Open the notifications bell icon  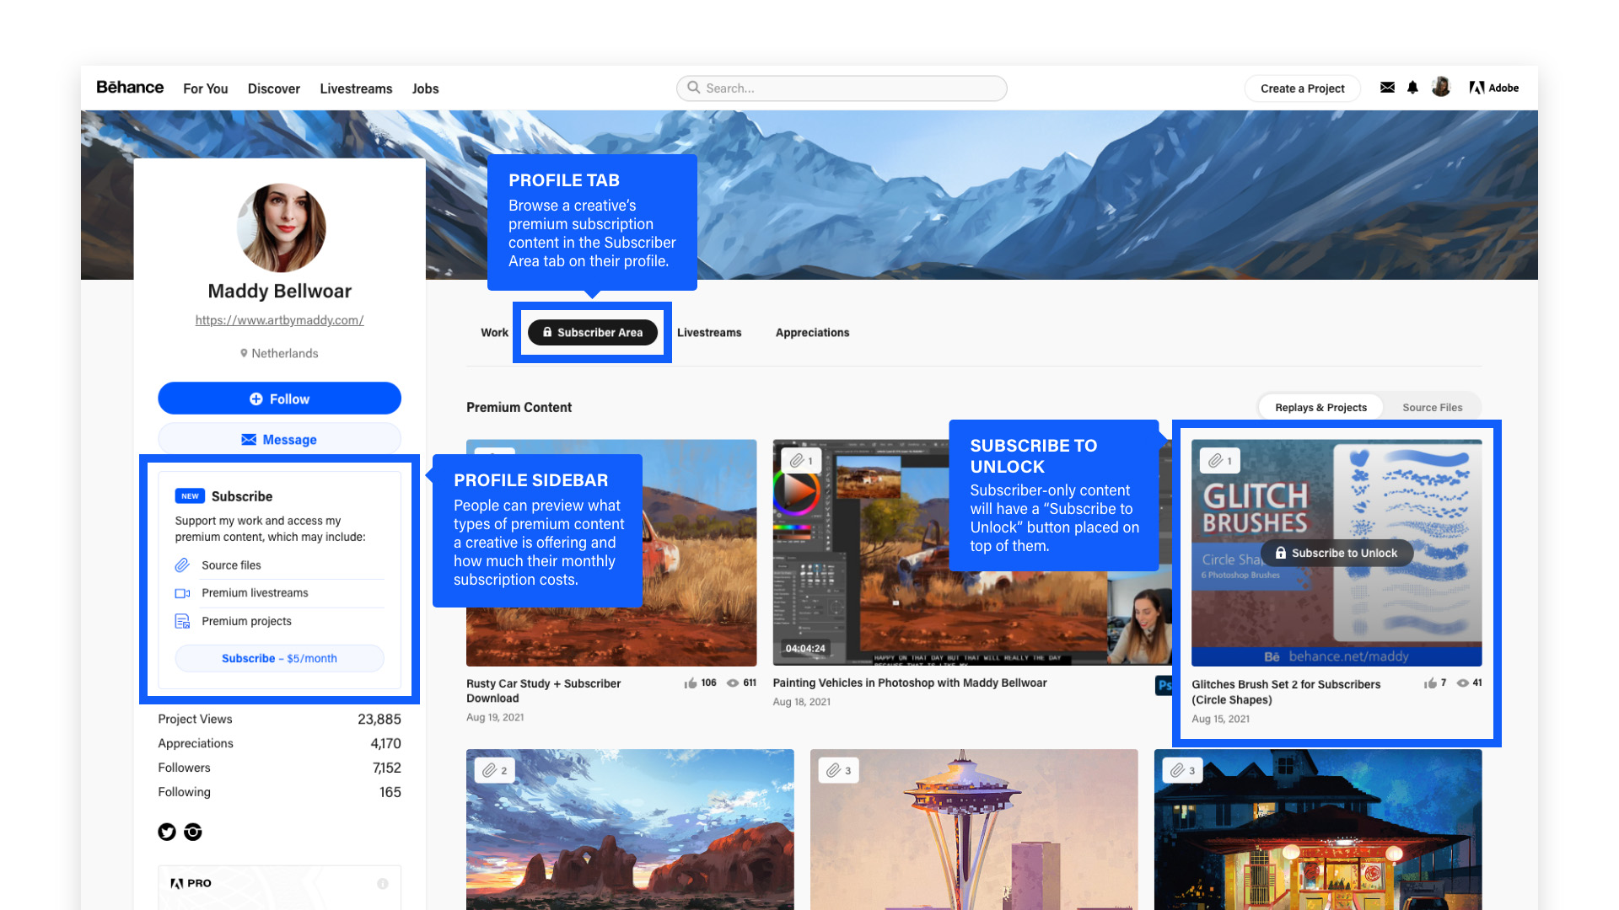[1412, 88]
